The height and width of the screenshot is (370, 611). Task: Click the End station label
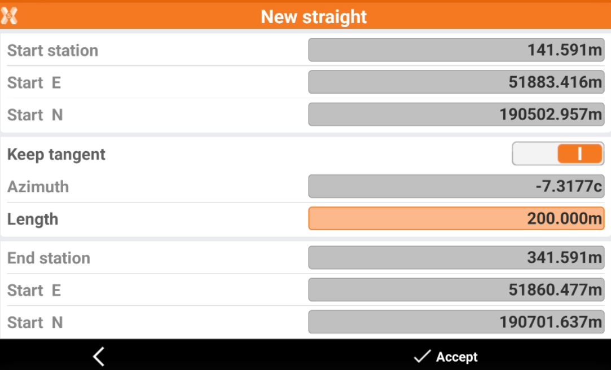click(49, 258)
